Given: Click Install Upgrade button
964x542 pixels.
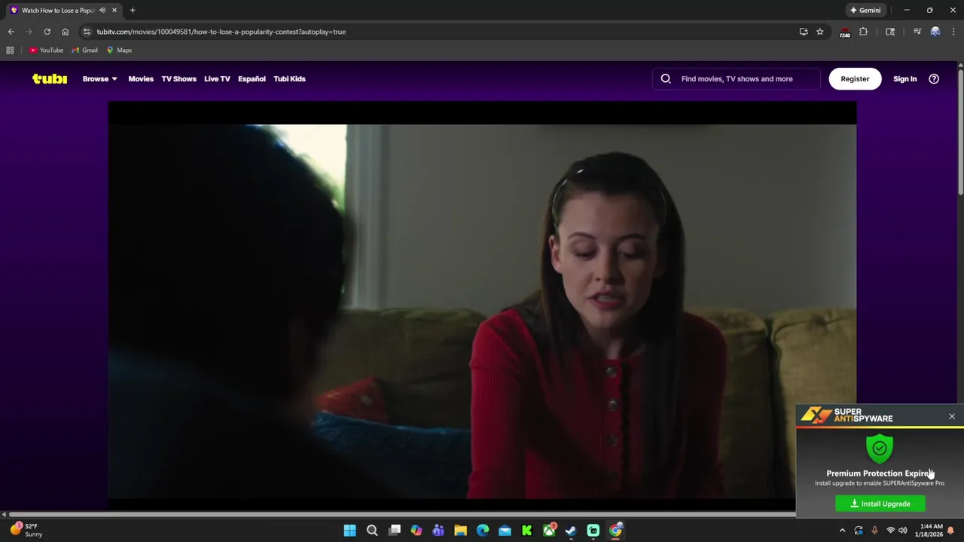Looking at the screenshot, I should coord(880,504).
